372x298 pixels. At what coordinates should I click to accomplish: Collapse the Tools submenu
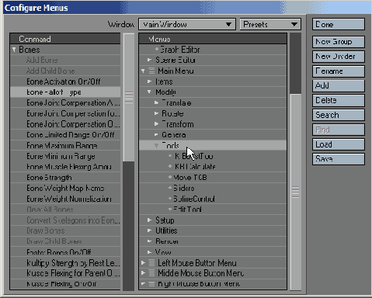(156, 145)
